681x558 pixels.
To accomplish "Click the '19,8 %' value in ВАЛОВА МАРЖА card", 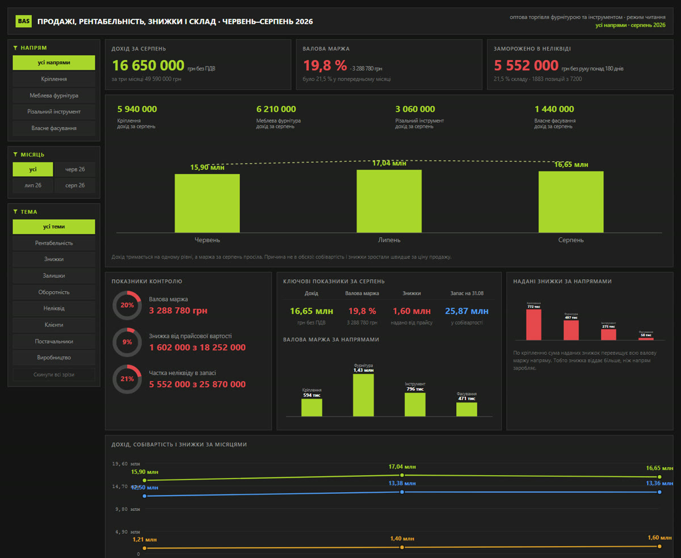I will click(x=325, y=65).
